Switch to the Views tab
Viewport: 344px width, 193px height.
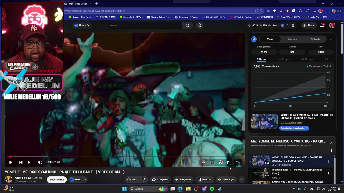click(x=270, y=39)
